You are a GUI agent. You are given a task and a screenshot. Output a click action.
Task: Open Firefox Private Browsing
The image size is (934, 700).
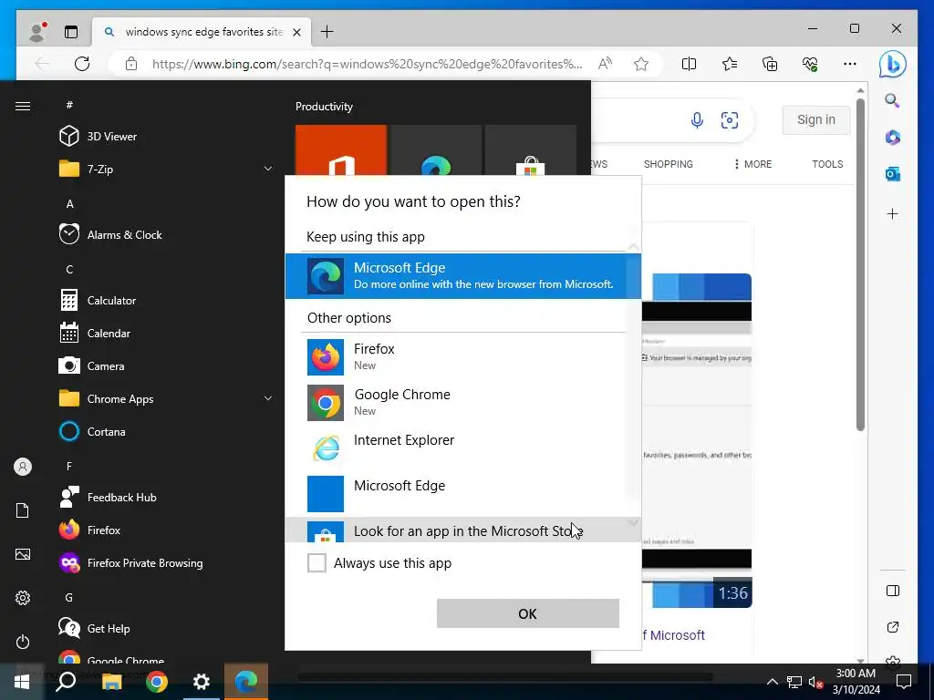pos(166,563)
